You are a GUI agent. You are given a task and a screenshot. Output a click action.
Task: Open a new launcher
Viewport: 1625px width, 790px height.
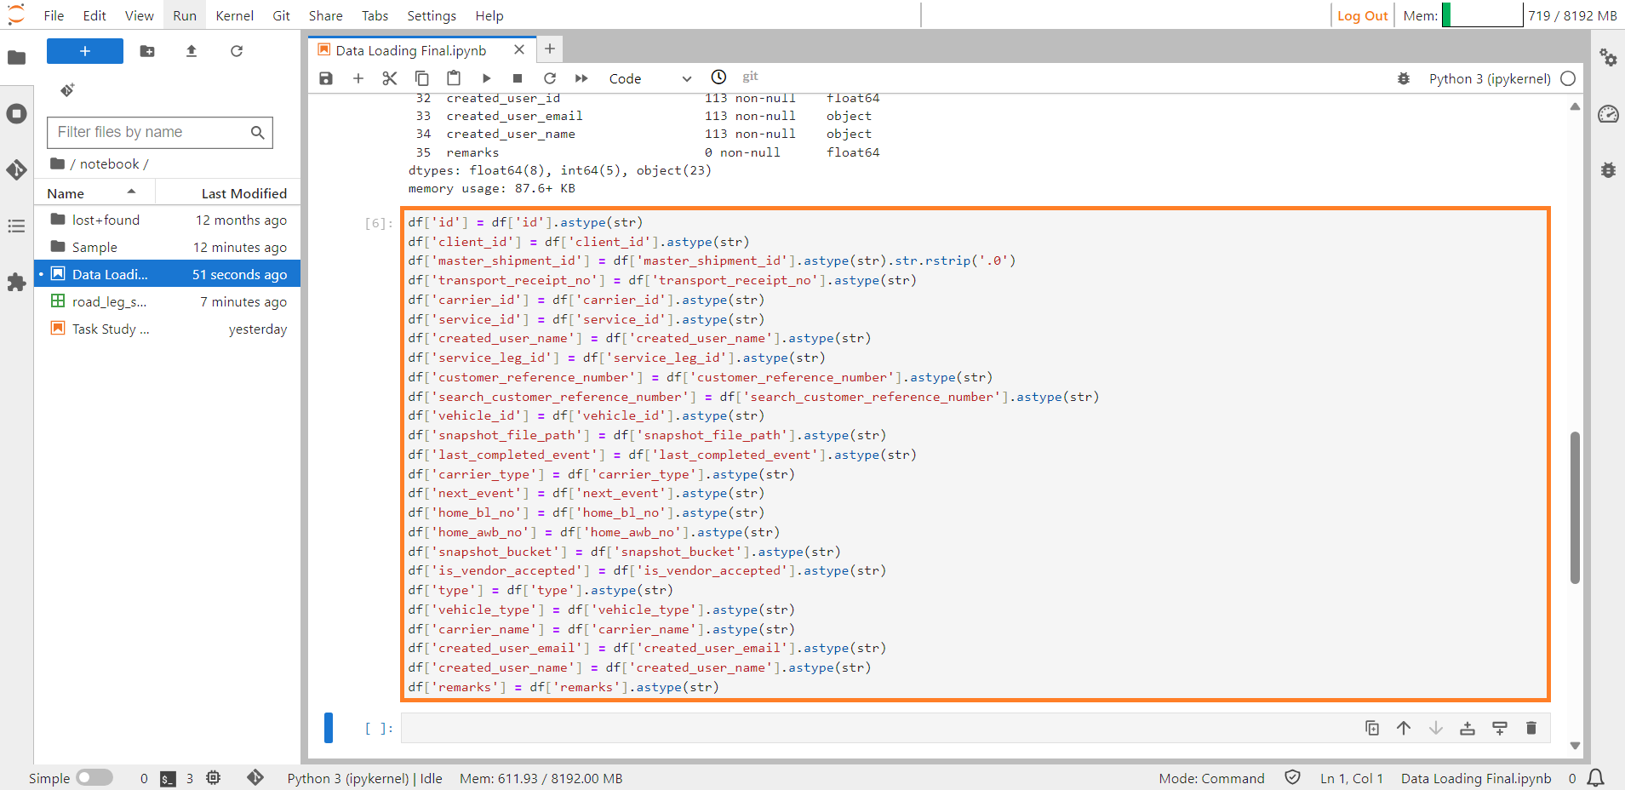[84, 51]
